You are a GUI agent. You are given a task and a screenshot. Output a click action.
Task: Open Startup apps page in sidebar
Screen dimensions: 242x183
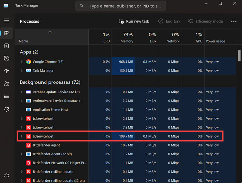(6, 71)
